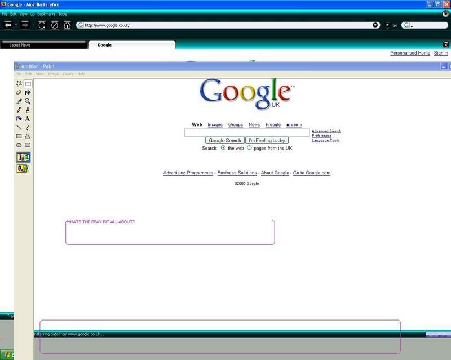Open the Firefox Bookmarks menu
This screenshot has height=360, width=451.
pyautogui.click(x=46, y=14)
